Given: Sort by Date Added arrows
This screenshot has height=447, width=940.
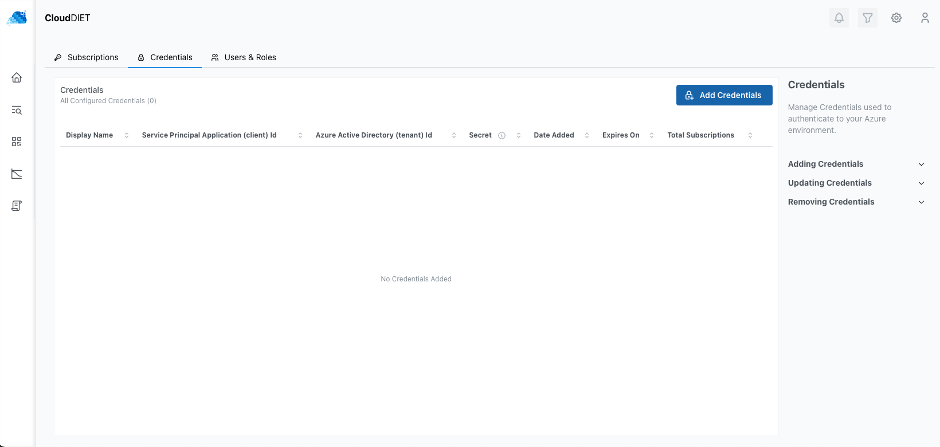Looking at the screenshot, I should click(587, 135).
